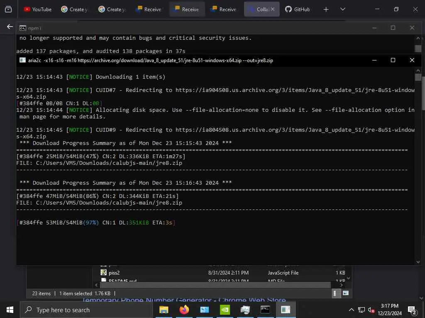Click the aria2c console scrollbar up arrow
The width and height of the screenshot is (425, 318).
(x=418, y=70)
